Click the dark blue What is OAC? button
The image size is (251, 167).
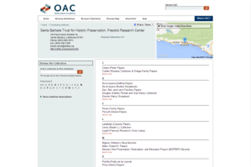pyautogui.click(x=204, y=18)
